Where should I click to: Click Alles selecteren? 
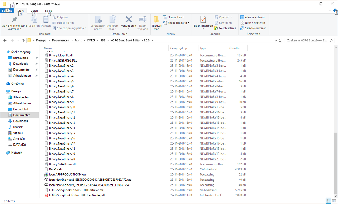(x=252, y=17)
